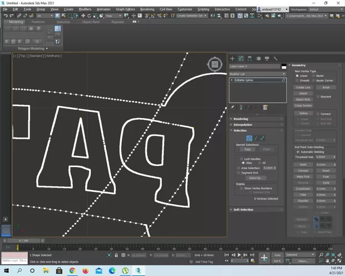Open the Modifiers menu
345x276 pixels.
coord(85,9)
